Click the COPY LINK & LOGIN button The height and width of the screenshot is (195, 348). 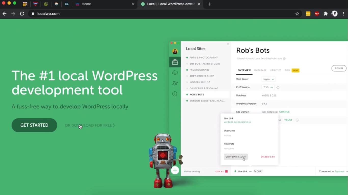point(236,157)
